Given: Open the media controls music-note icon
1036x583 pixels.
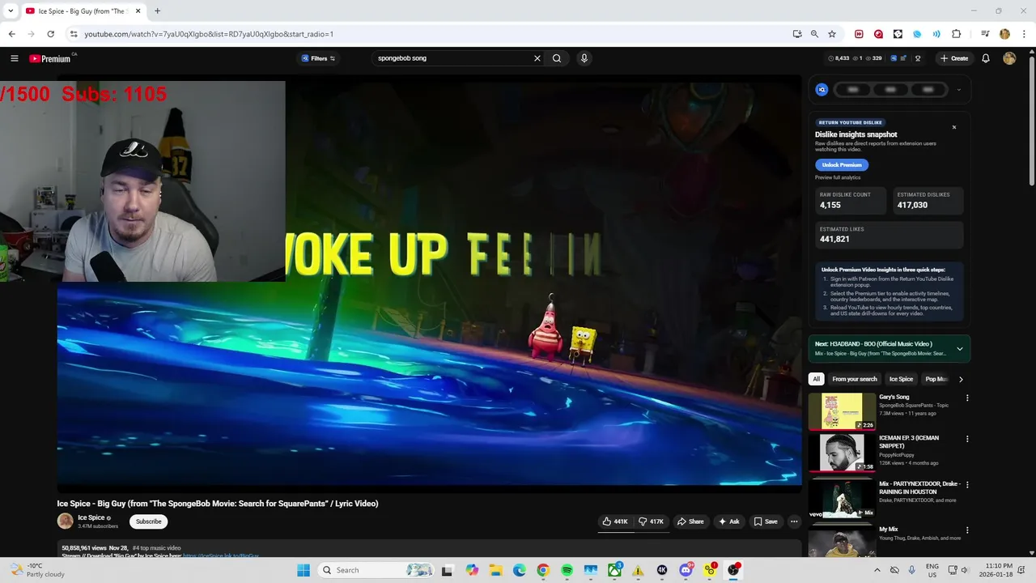Looking at the screenshot, I should (x=985, y=34).
